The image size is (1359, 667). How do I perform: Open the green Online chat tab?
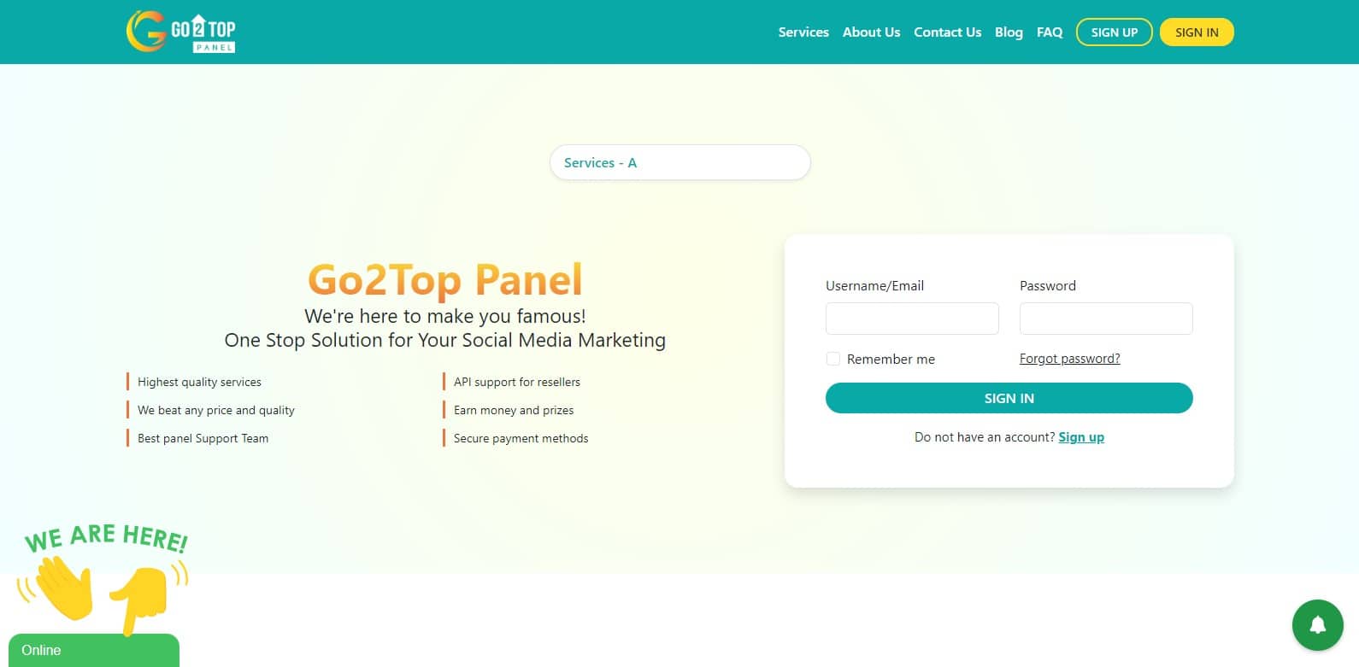coord(94,650)
